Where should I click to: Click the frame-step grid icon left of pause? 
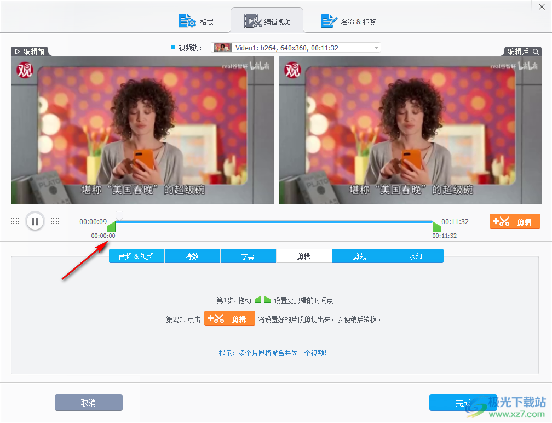point(15,221)
